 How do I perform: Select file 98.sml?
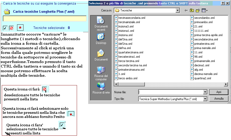pos(197,57)
